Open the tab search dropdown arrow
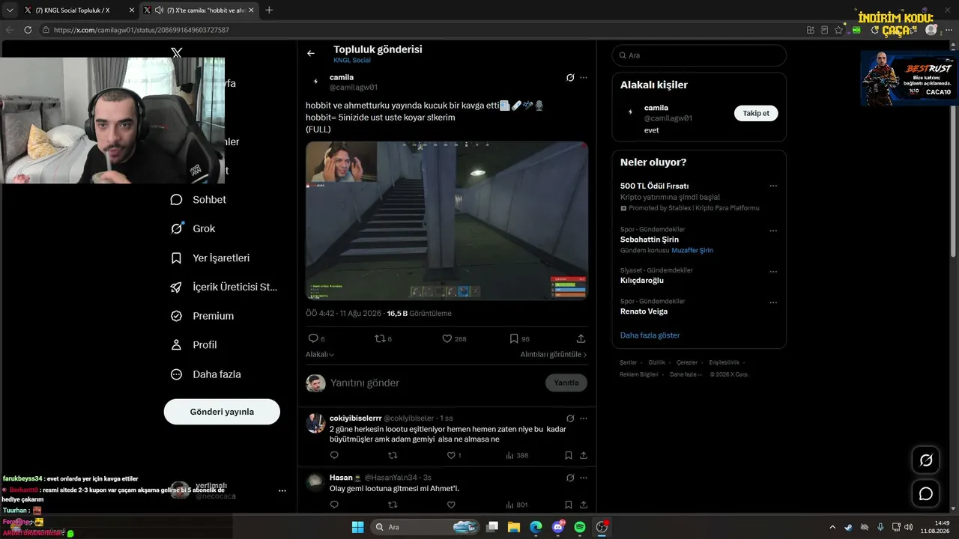The width and height of the screenshot is (959, 539). [10, 10]
